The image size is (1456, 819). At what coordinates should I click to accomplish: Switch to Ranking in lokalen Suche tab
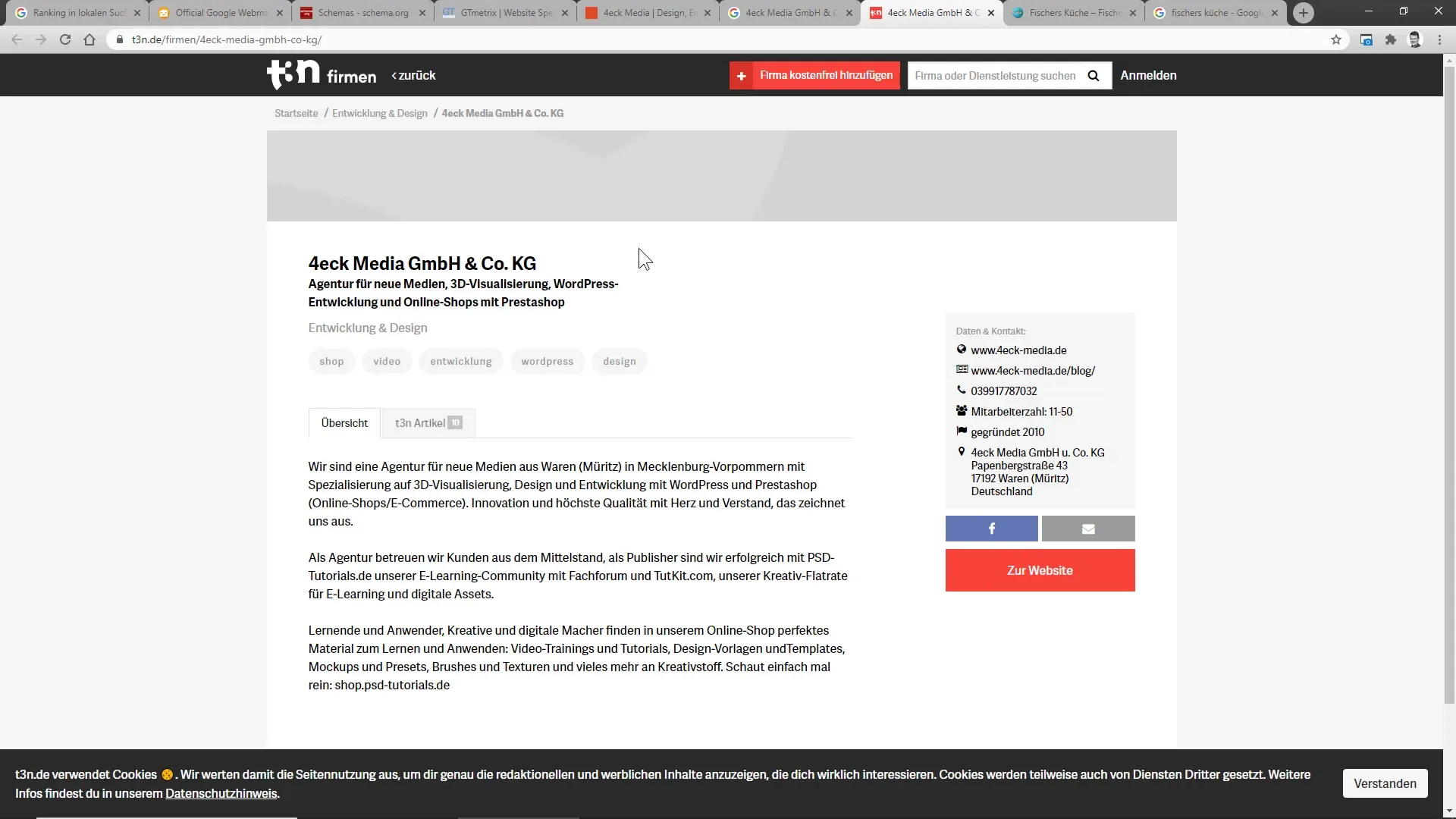coord(77,13)
